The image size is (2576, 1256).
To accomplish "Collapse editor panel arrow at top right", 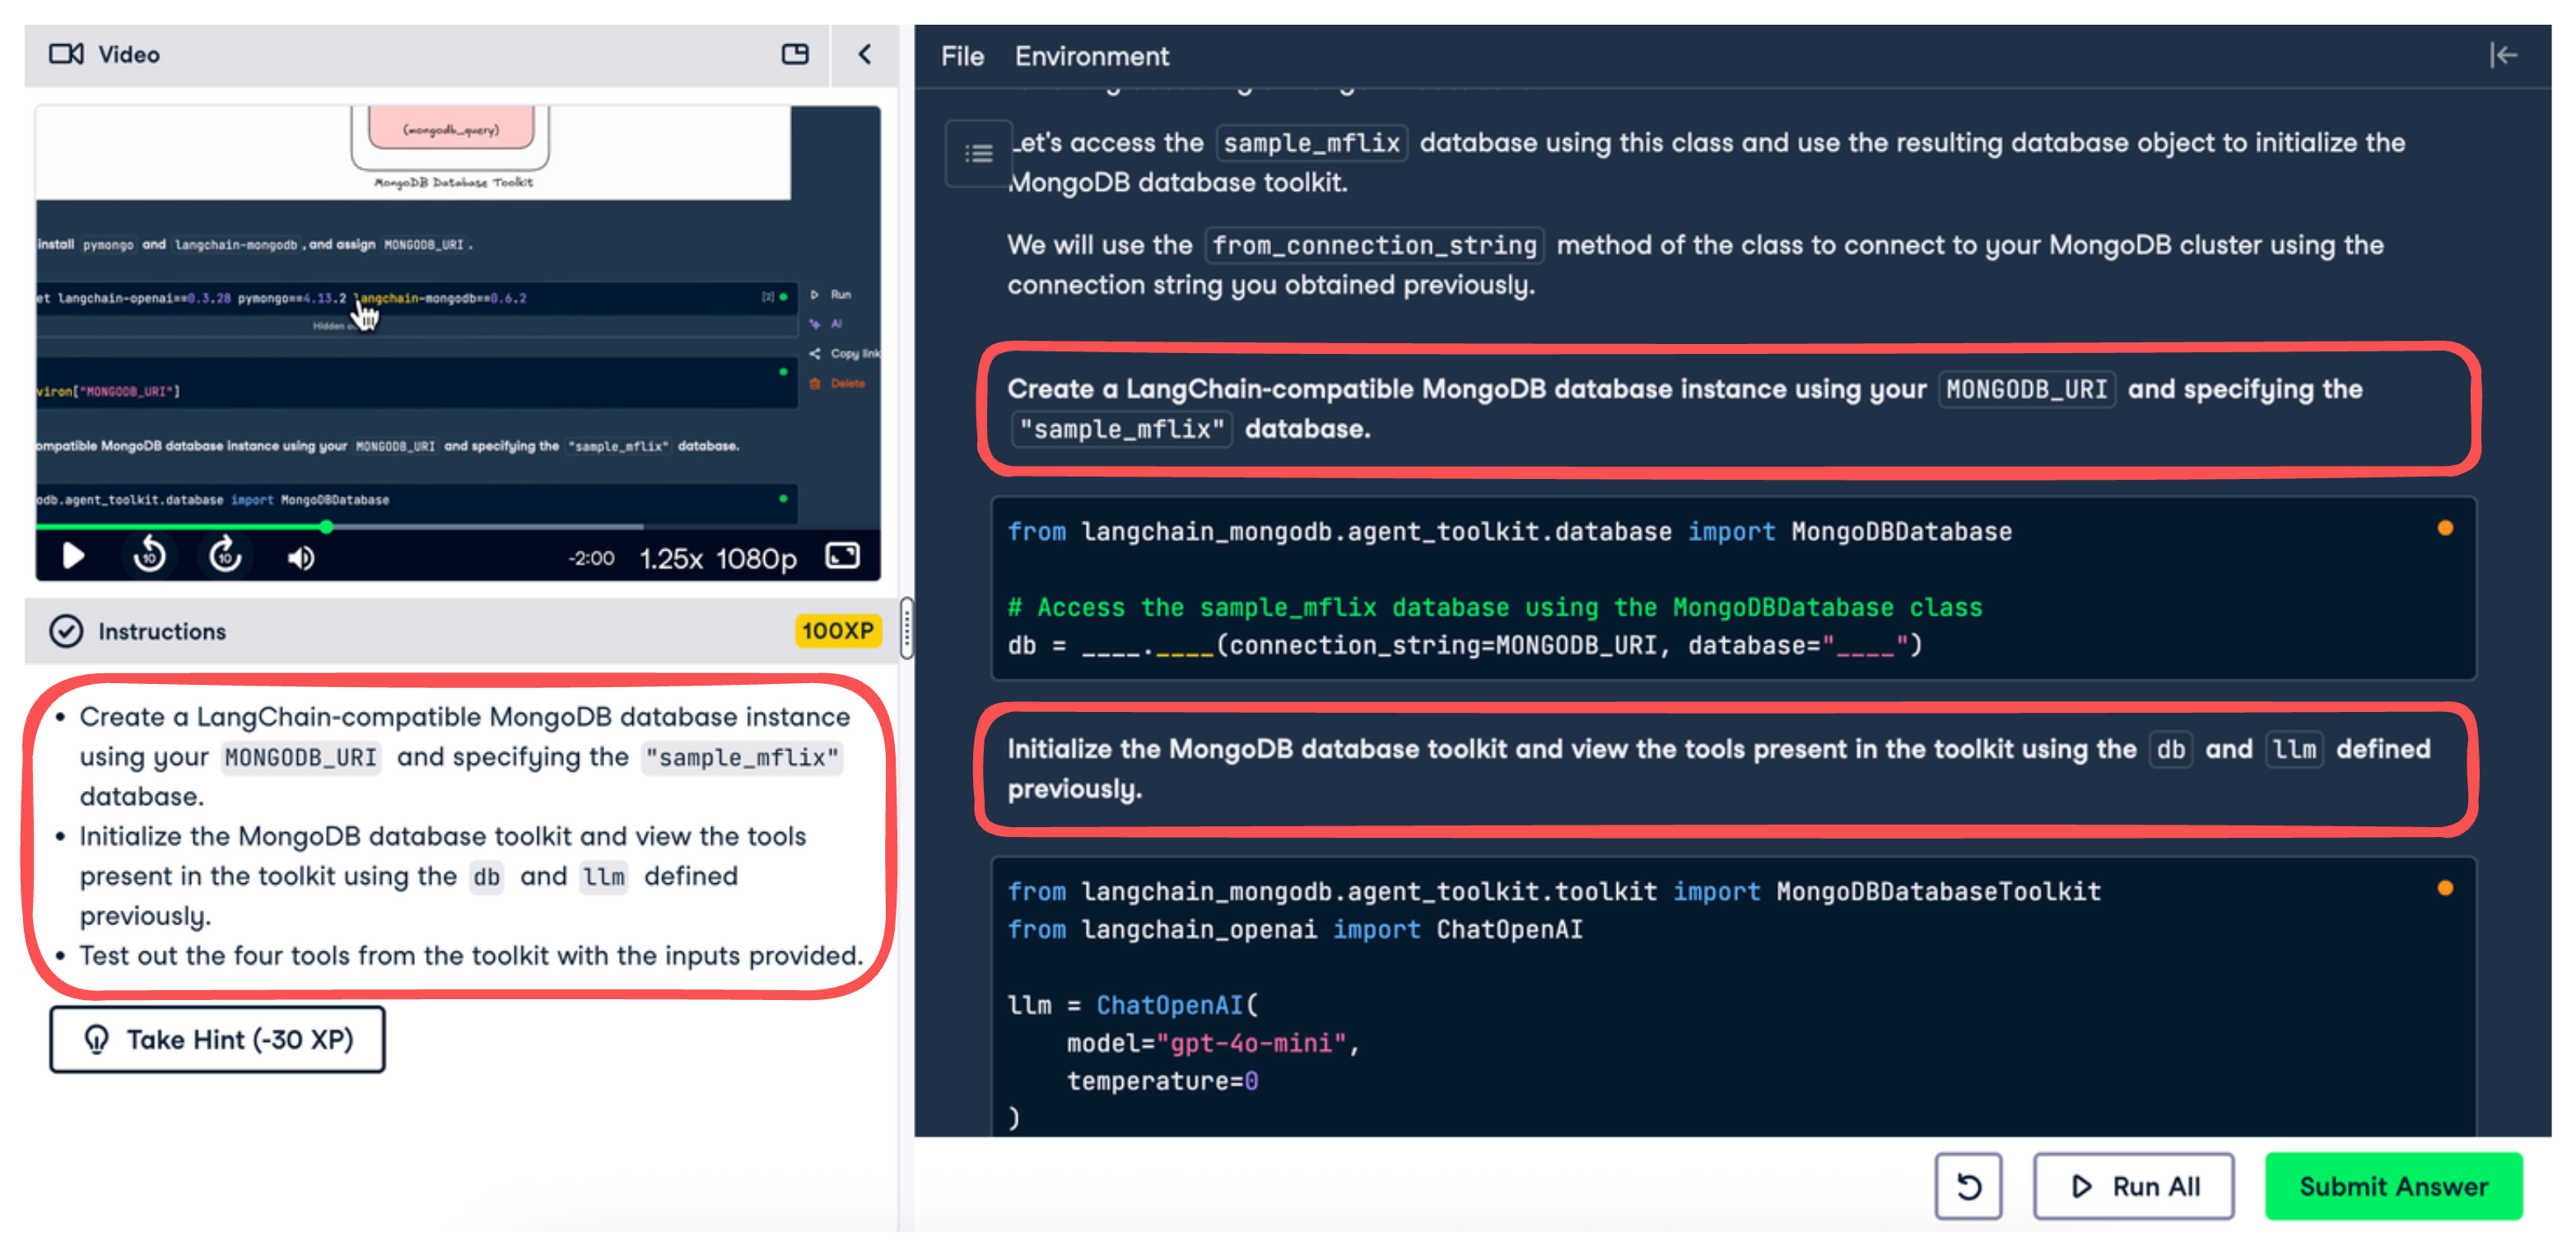I will click(x=2503, y=55).
